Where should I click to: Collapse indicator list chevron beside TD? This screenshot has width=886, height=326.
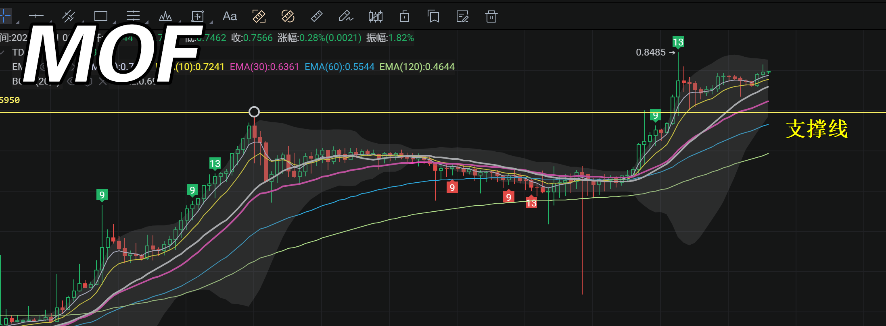tap(2, 52)
